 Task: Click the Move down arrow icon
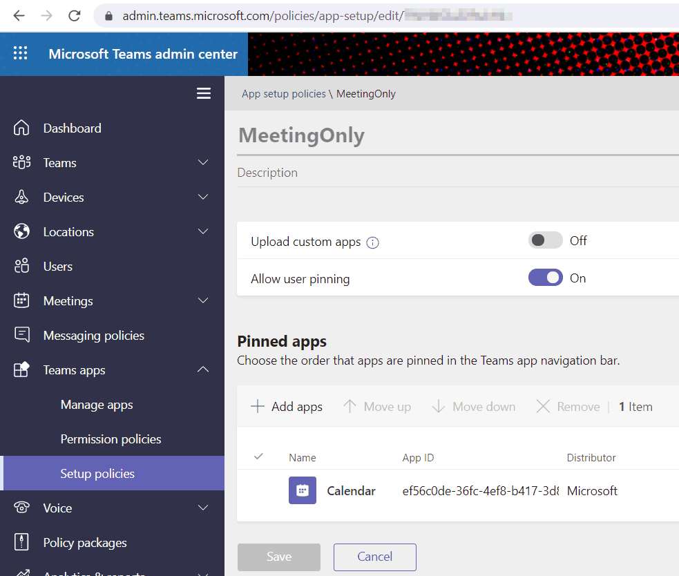(438, 406)
